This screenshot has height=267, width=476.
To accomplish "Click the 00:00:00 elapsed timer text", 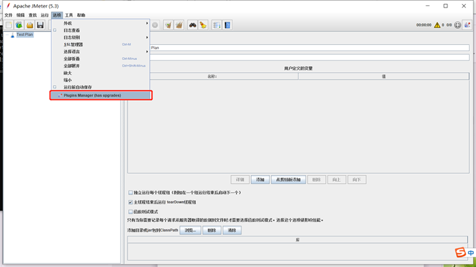I will click(x=423, y=25).
